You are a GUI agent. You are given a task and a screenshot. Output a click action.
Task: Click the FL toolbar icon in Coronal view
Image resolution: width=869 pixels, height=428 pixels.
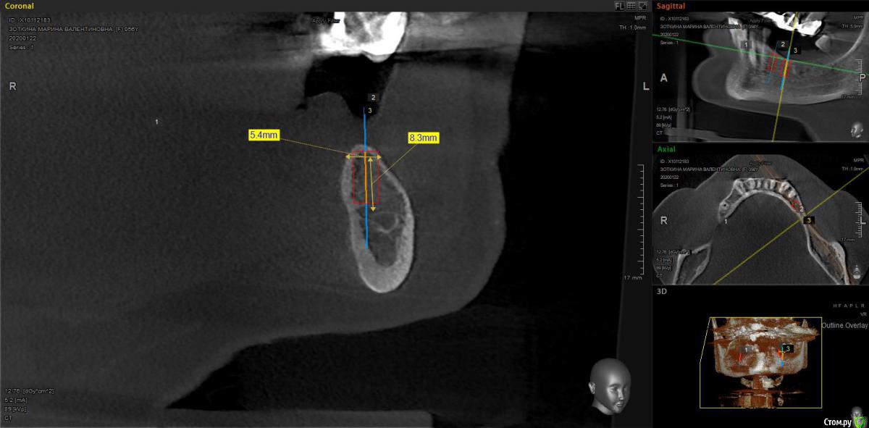tap(619, 6)
